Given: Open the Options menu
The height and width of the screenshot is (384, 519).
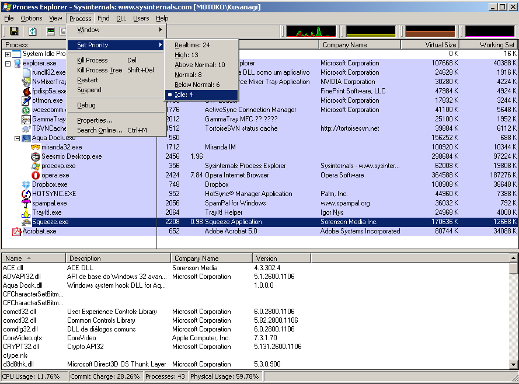Looking at the screenshot, I should point(32,18).
